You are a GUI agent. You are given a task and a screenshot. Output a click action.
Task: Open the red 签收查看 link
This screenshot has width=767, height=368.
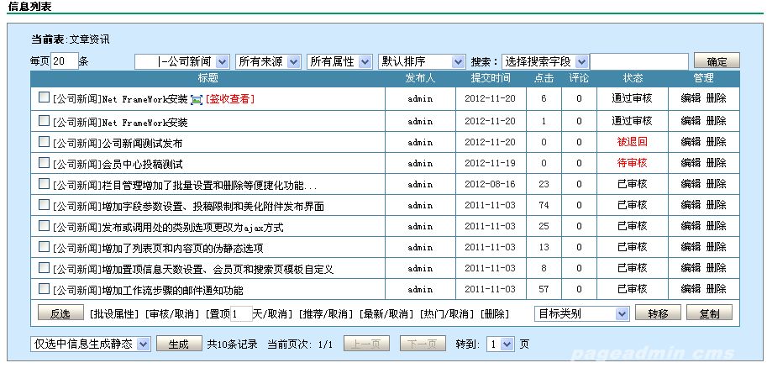point(230,99)
